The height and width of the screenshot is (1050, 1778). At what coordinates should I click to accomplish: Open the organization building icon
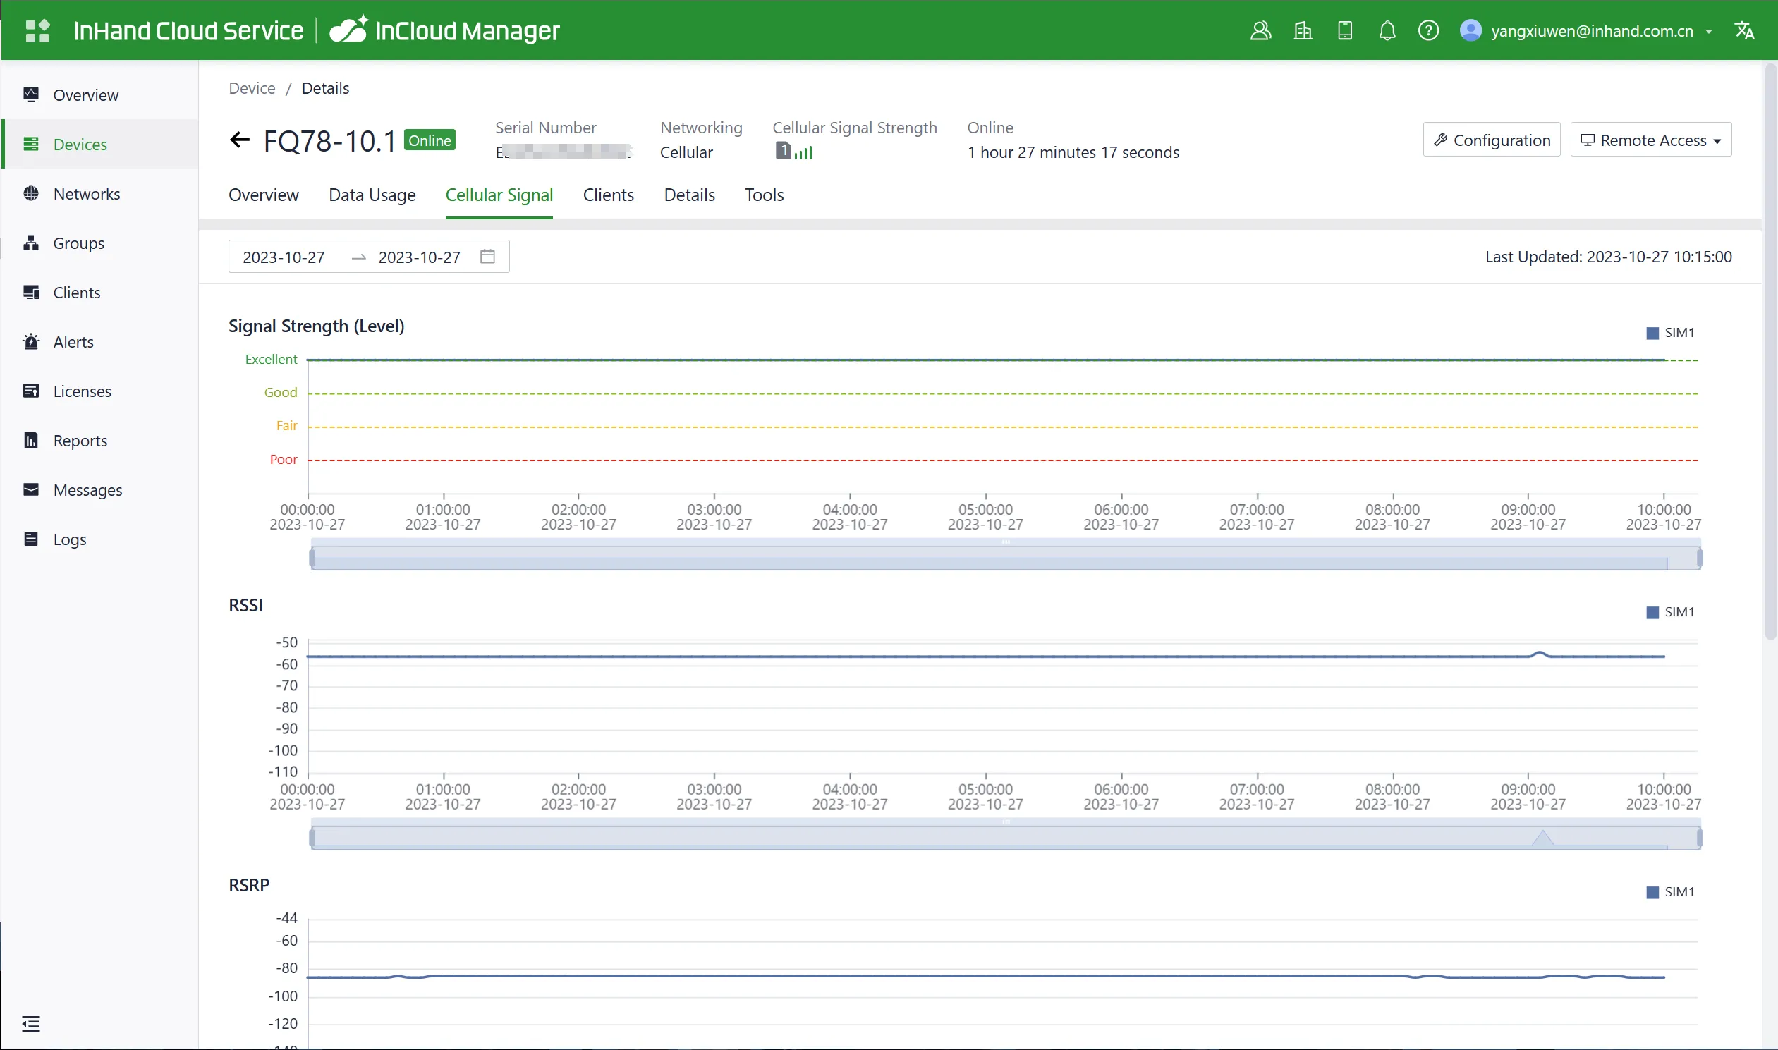(x=1303, y=30)
